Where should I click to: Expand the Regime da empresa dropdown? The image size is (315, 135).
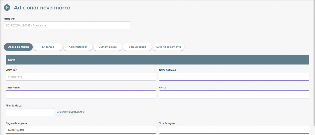click(x=81, y=130)
